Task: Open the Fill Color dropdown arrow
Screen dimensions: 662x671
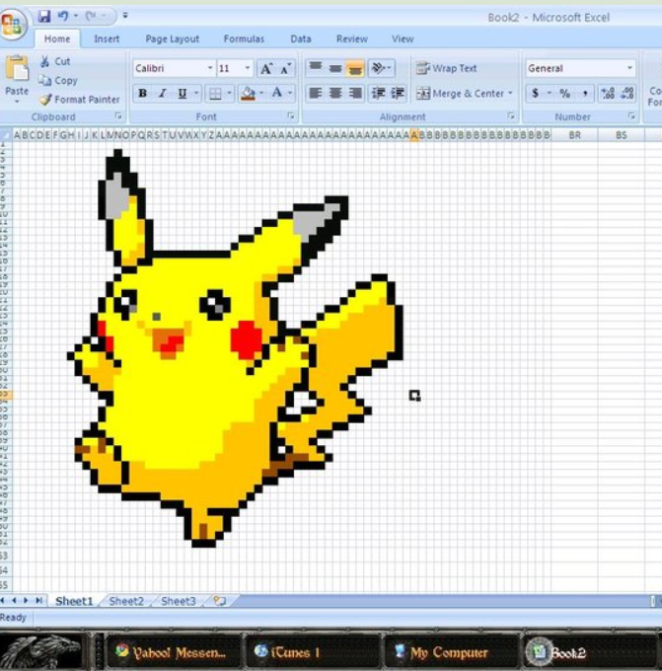Action: 261,93
